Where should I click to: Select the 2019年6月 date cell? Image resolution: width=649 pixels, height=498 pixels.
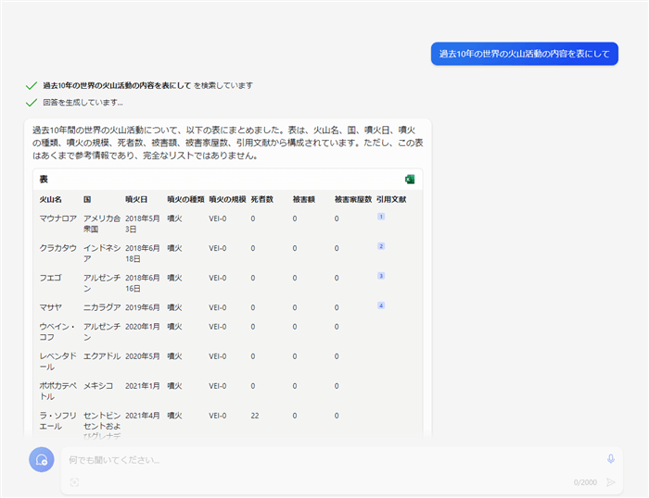point(143,307)
